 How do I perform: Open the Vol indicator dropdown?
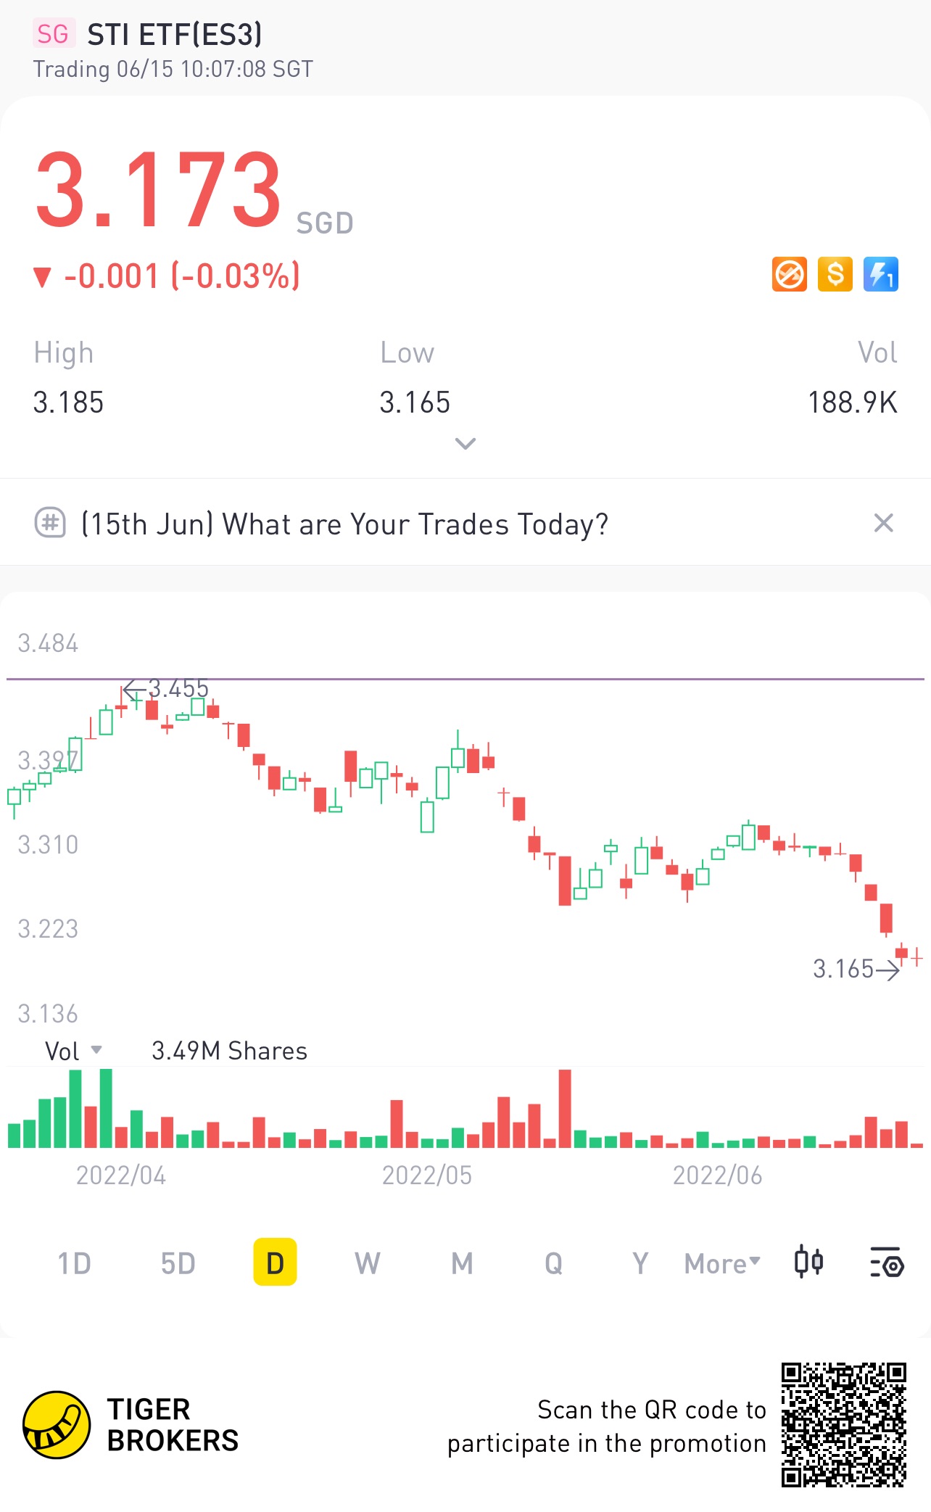point(73,1051)
